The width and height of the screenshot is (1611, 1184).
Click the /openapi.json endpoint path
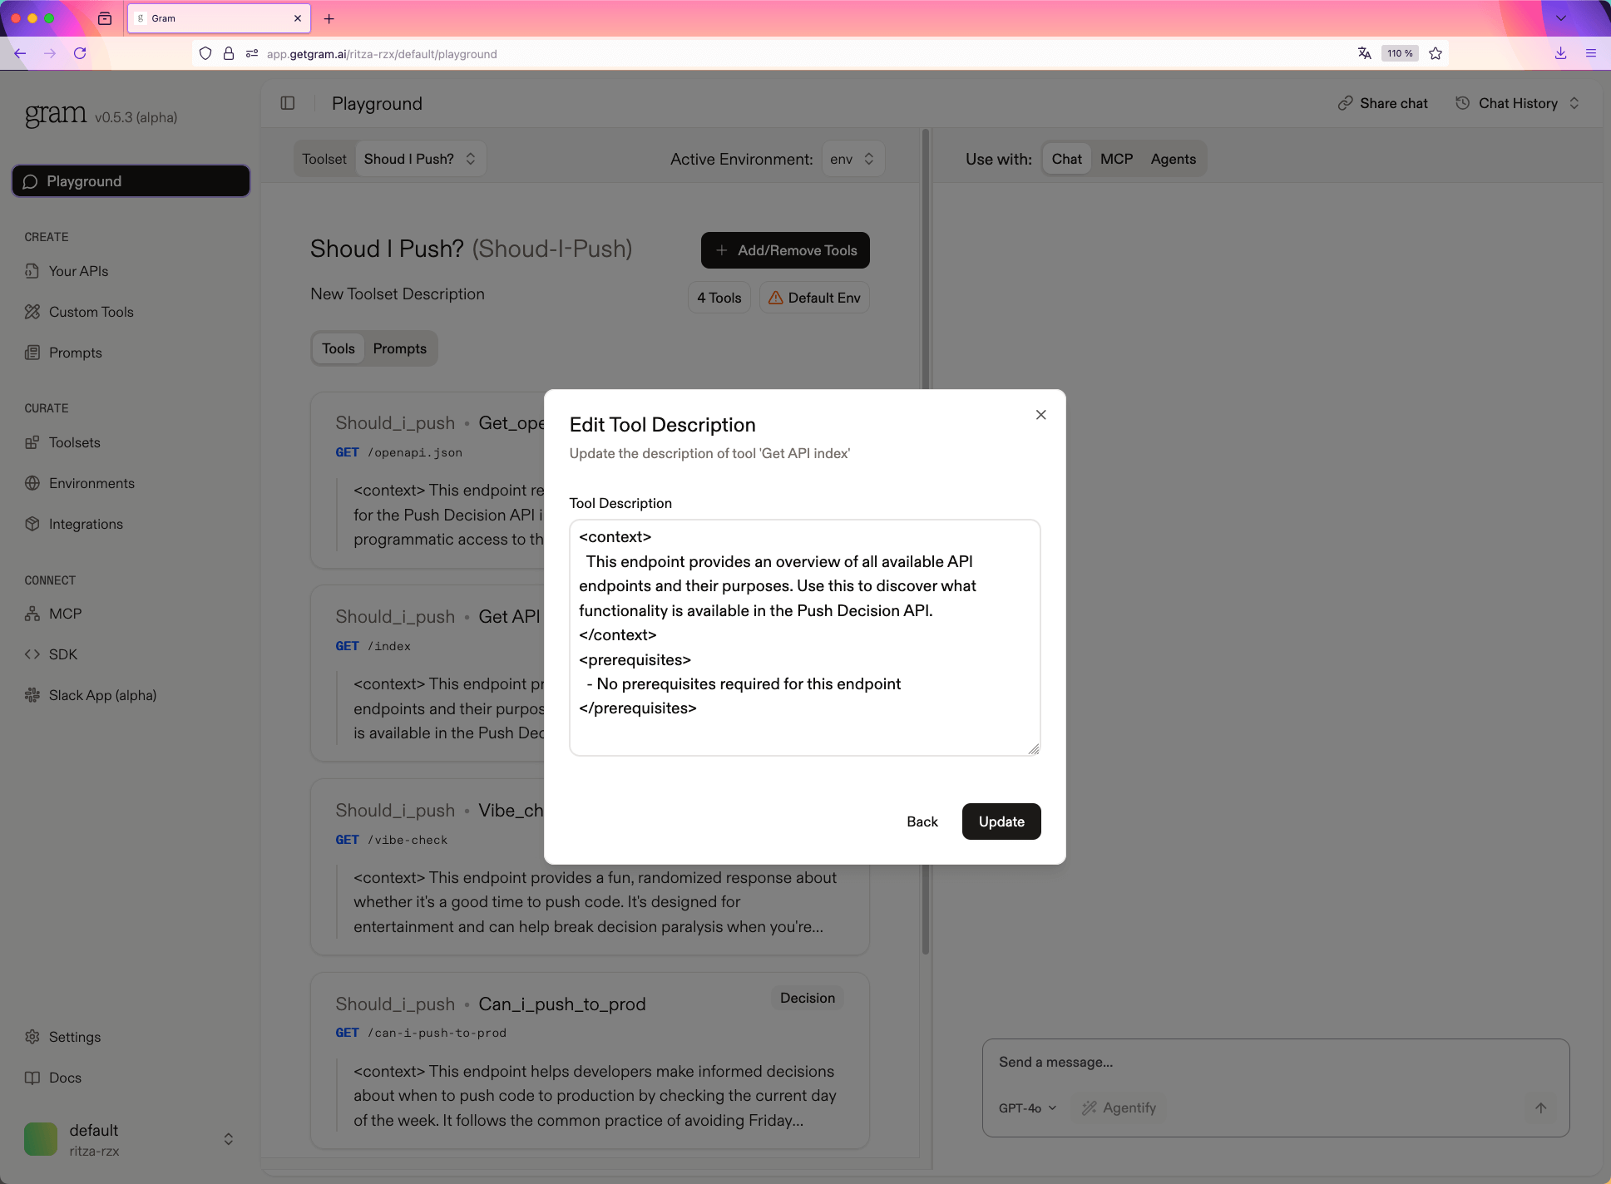(x=415, y=452)
